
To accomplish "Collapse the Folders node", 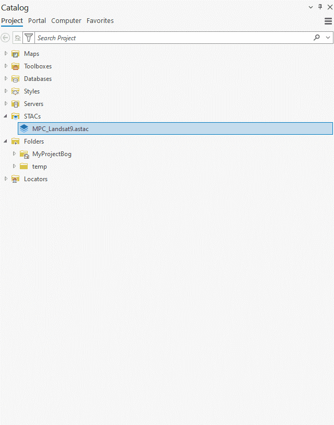I will [x=5, y=141].
